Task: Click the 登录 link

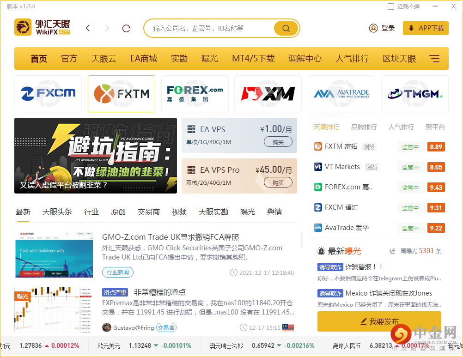Action: [388, 28]
